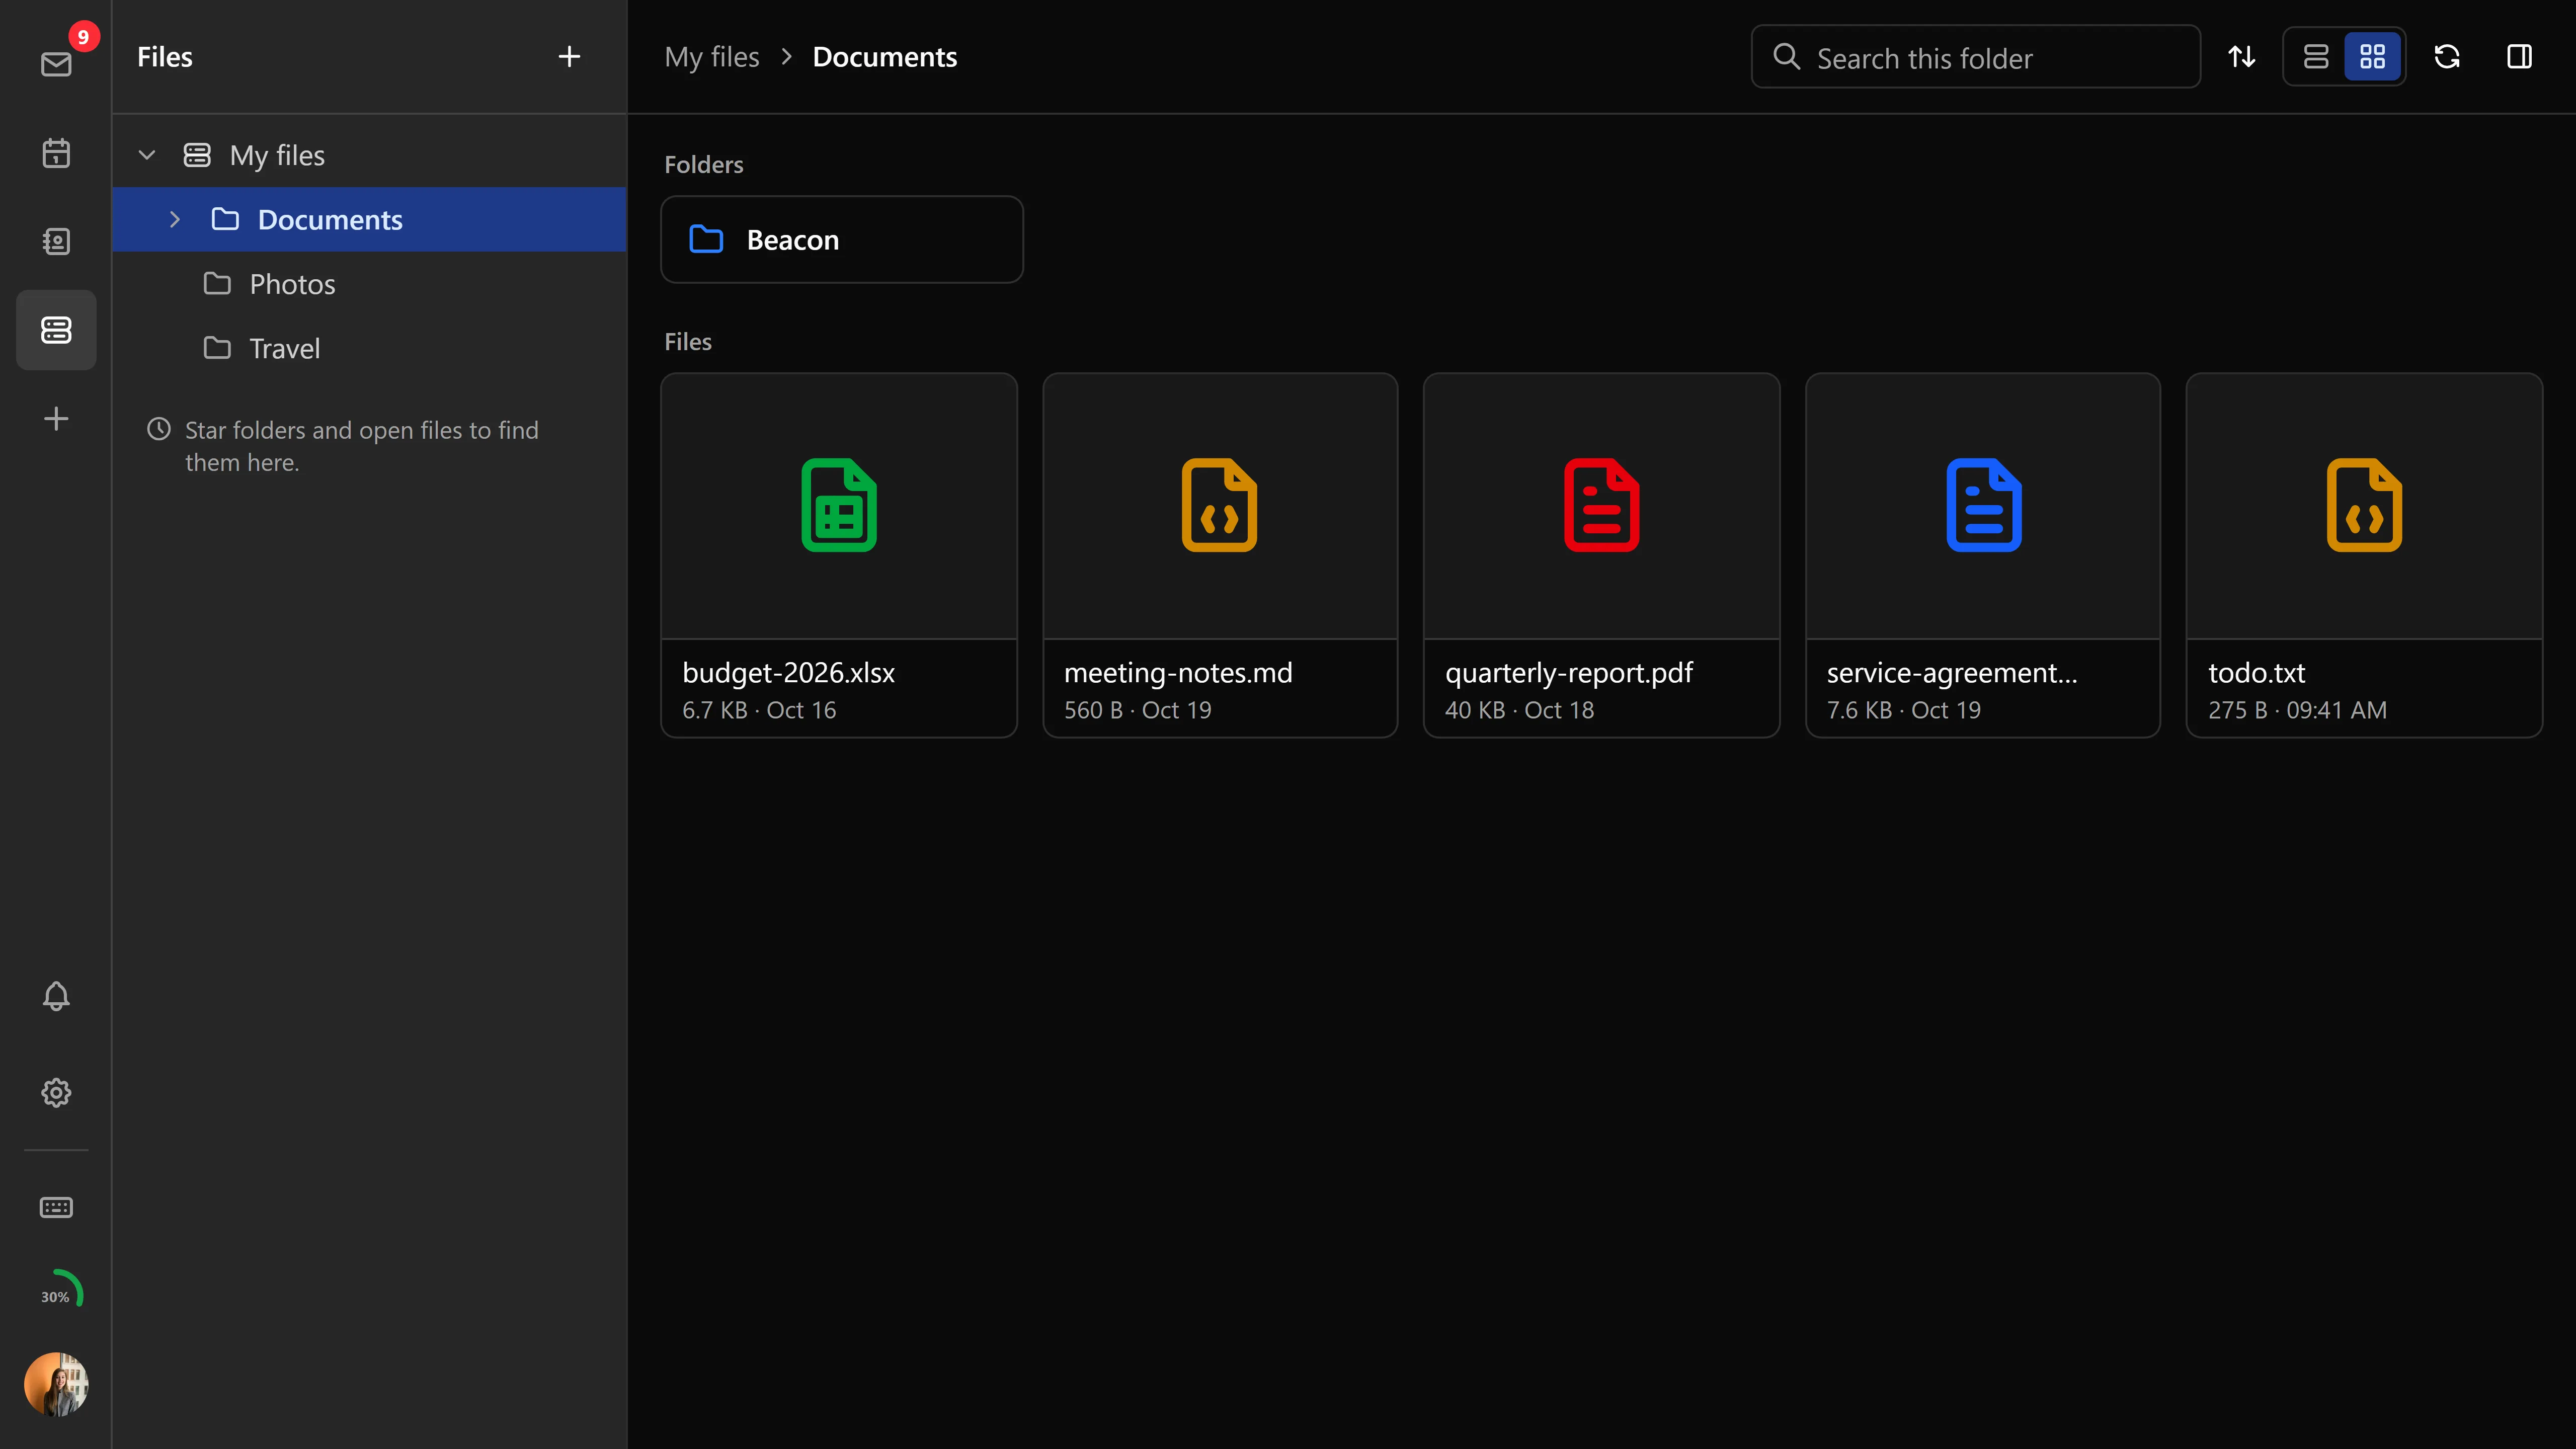Open the sort order options
Image resolution: width=2576 pixels, height=1449 pixels.
[2242, 57]
